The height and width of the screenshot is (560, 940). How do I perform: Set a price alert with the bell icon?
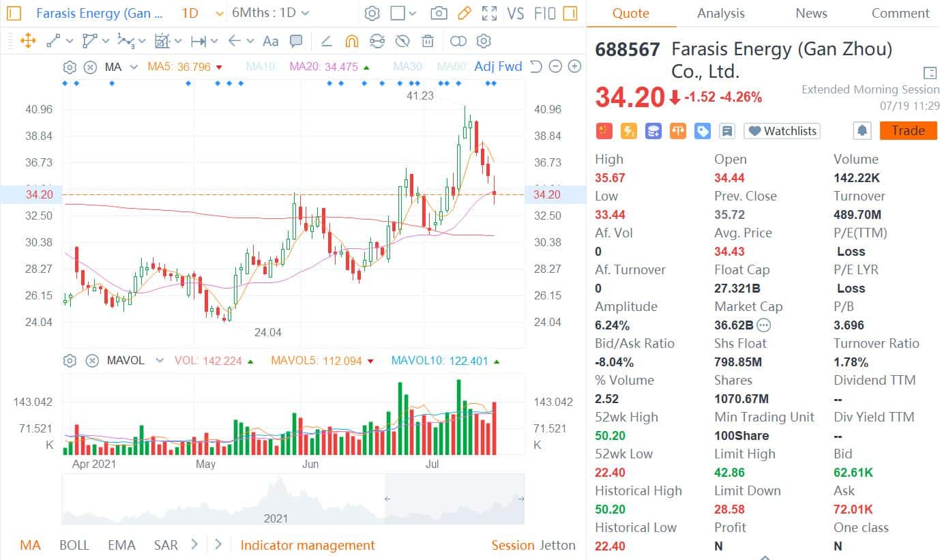(x=862, y=131)
